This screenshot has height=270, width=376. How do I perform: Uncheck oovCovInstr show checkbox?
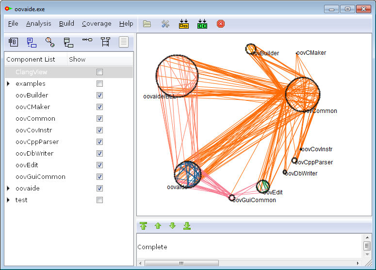click(x=99, y=130)
